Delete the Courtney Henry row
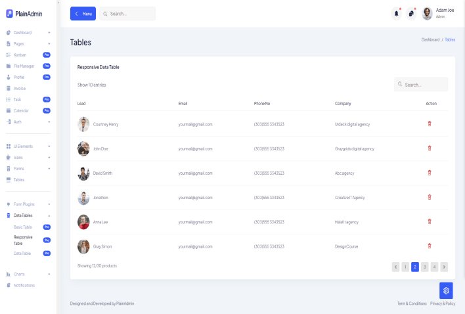Viewport: 465px width, 314px height. pos(430,123)
